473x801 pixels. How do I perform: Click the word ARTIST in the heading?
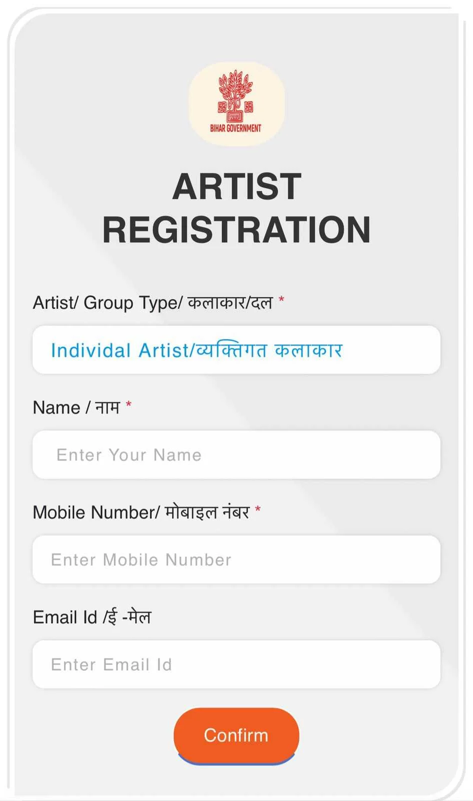(x=236, y=186)
